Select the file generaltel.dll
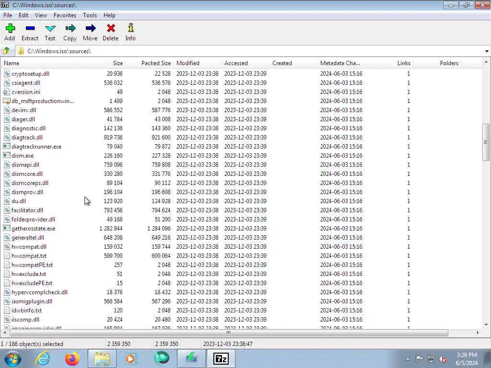 [x=27, y=237]
